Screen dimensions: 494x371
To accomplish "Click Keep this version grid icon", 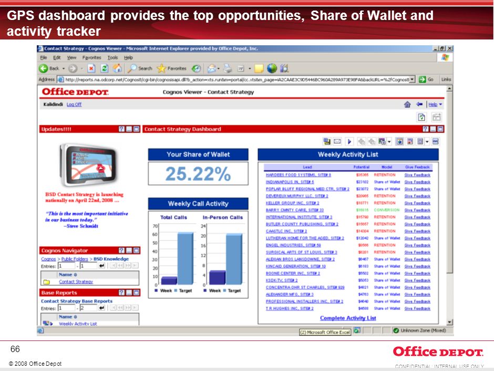I will (x=327, y=142).
